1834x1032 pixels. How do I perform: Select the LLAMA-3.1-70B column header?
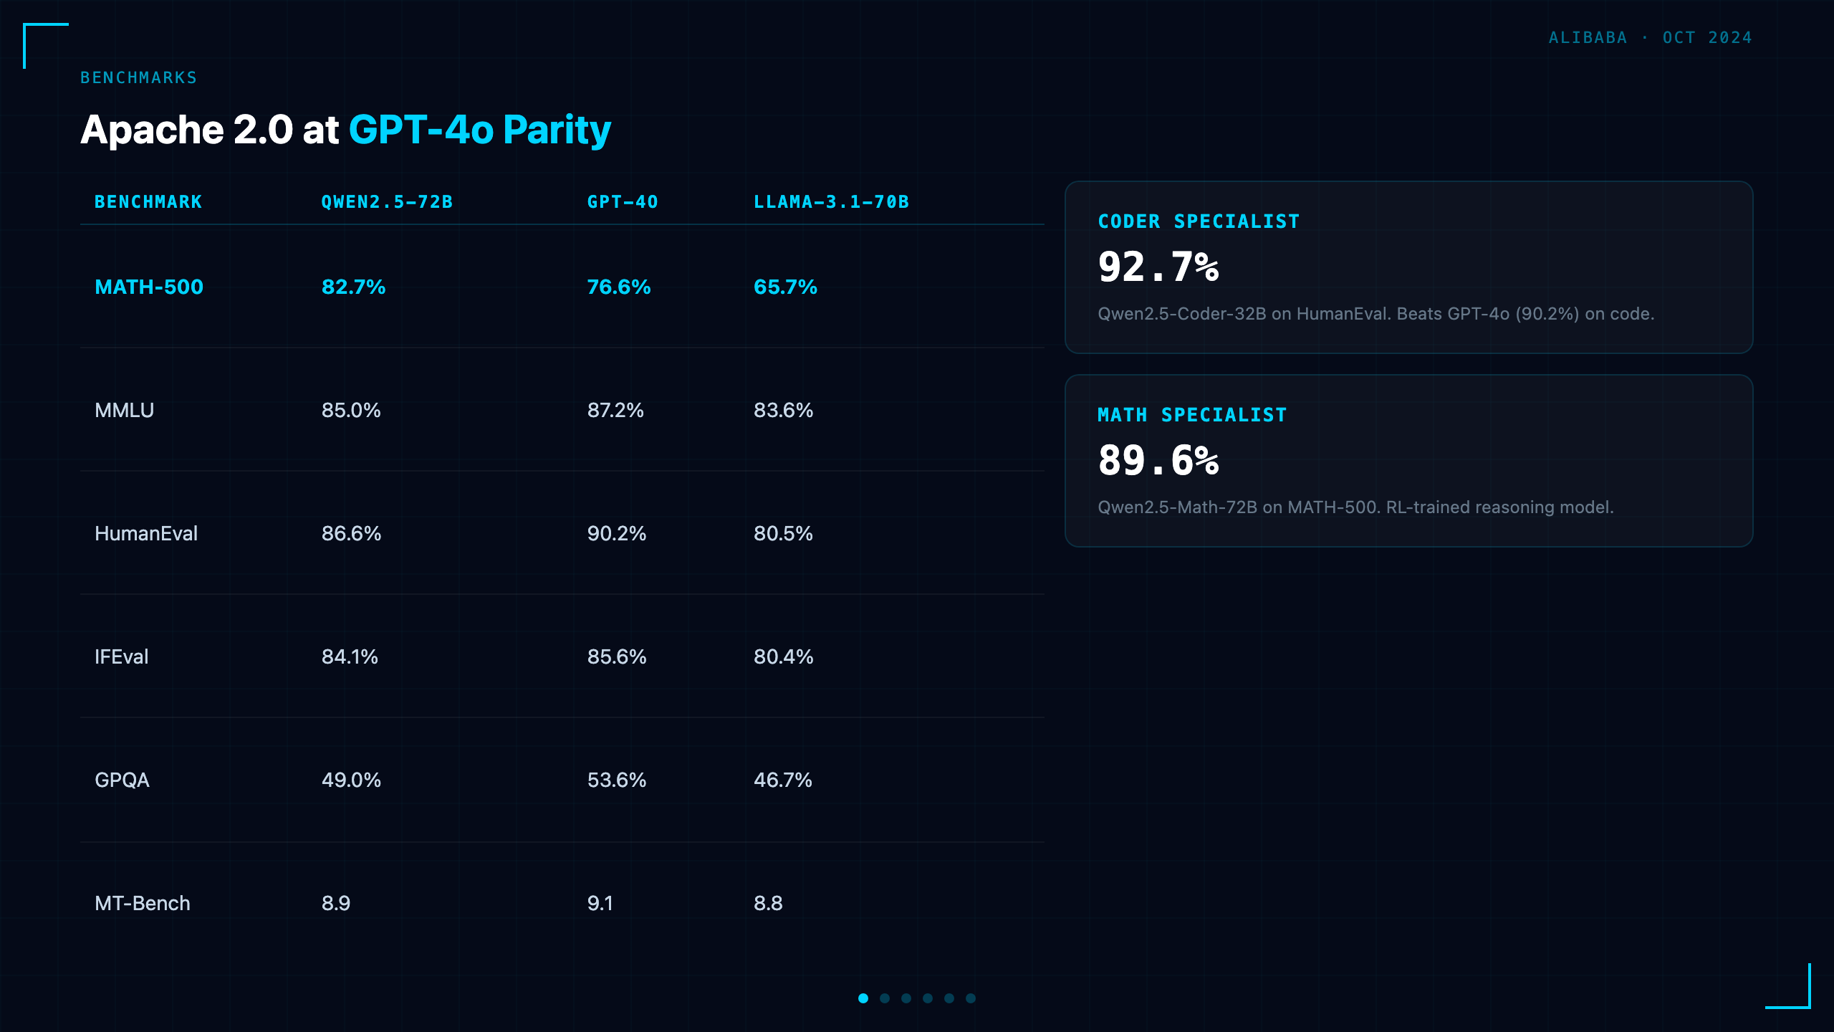(x=831, y=202)
